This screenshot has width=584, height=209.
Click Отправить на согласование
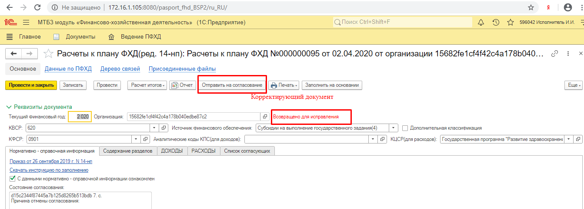[x=232, y=85]
